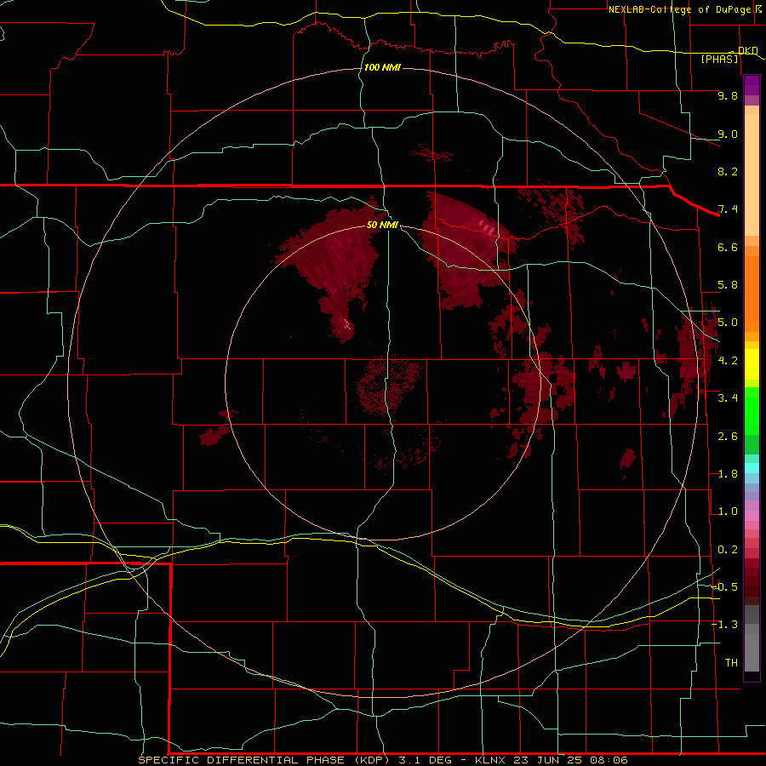Screen dimensions: 766x766
Task: Pick the bright green segment of the color scale
Action: (x=752, y=411)
